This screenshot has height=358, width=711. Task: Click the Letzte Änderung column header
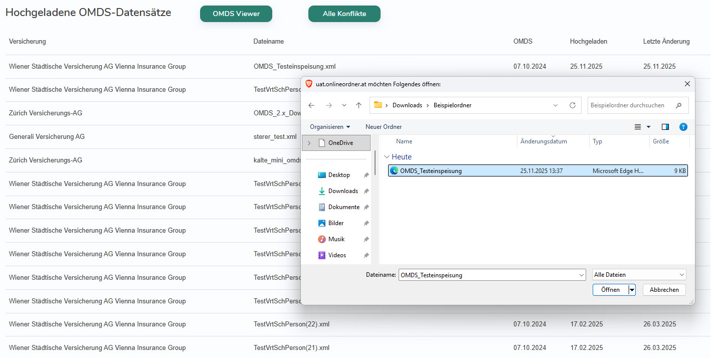[x=666, y=41]
